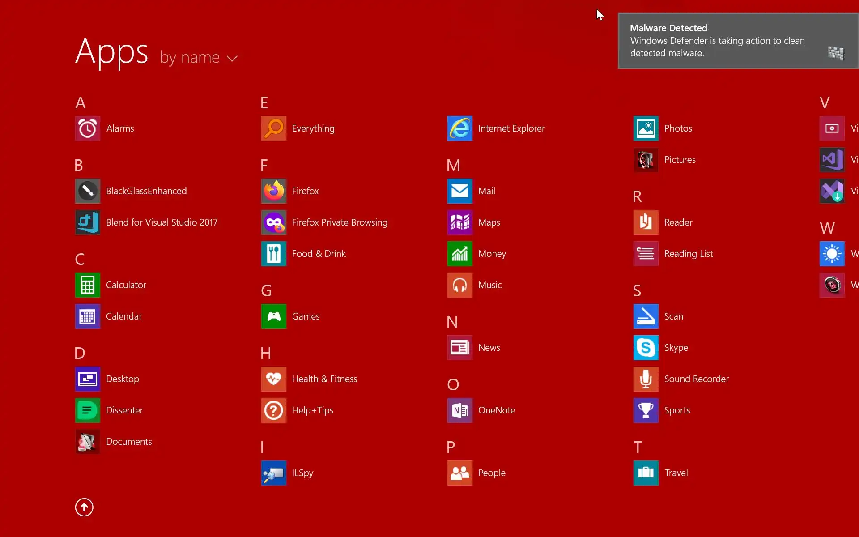The image size is (859, 537).
Task: Launch the Skype app icon
Action: point(646,348)
